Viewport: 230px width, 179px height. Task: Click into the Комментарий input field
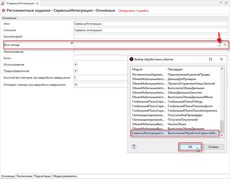pos(149,37)
